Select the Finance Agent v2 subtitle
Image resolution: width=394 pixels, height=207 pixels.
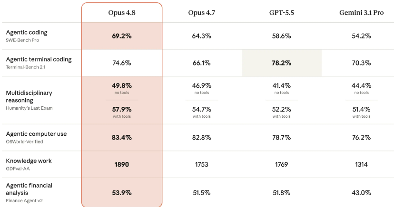[24, 201]
